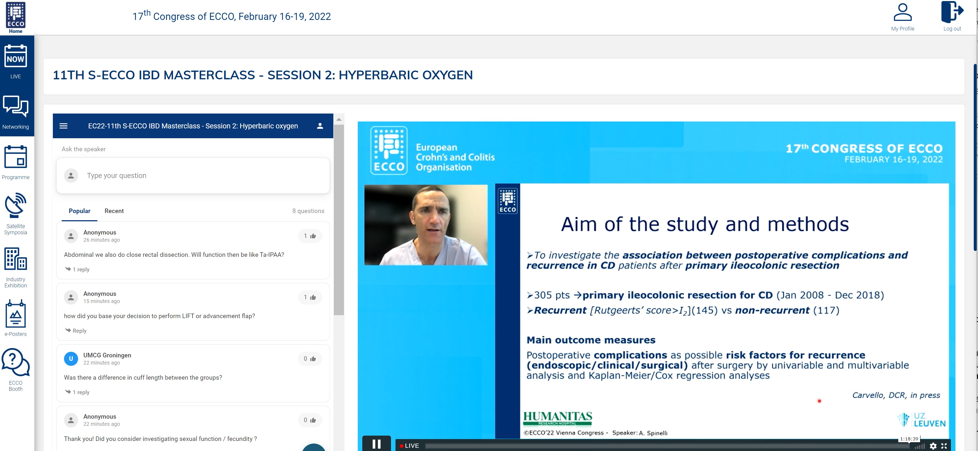978x451 pixels.
Task: Switch to the Recent questions tab
Action: click(114, 211)
